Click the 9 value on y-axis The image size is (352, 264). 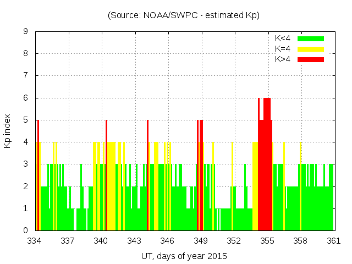26,31
